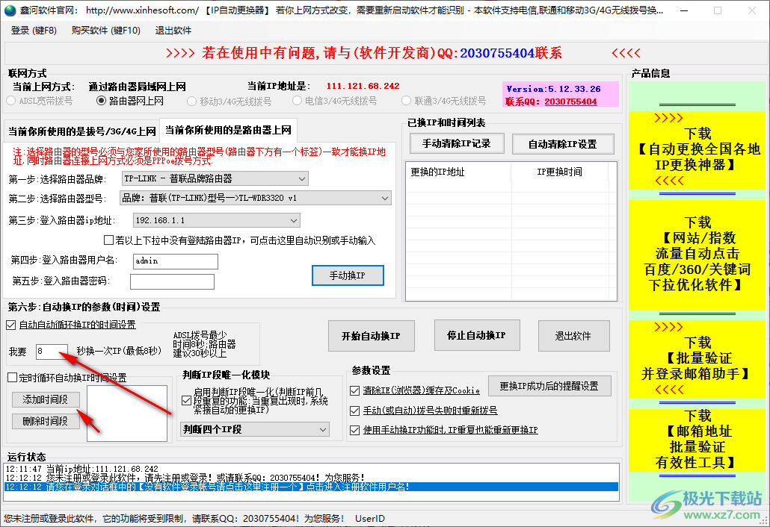Select the 移动3/4G无线拨号 radio option

(x=191, y=102)
